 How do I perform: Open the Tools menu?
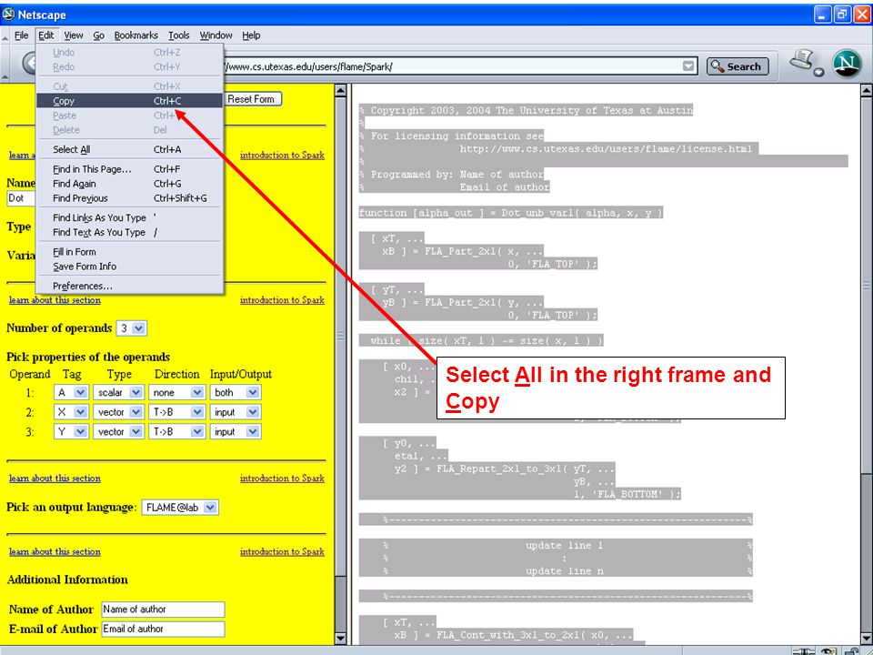tap(179, 35)
